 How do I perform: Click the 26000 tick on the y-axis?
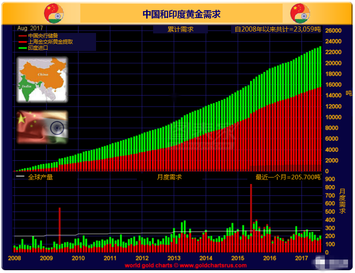pyautogui.click(x=333, y=31)
